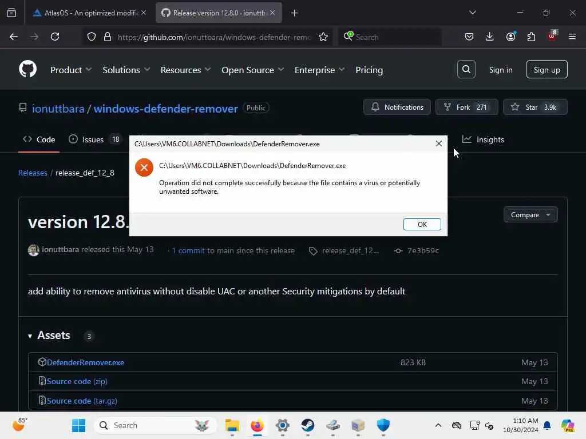Click Sign in link
This screenshot has height=439, width=586.
click(x=500, y=70)
